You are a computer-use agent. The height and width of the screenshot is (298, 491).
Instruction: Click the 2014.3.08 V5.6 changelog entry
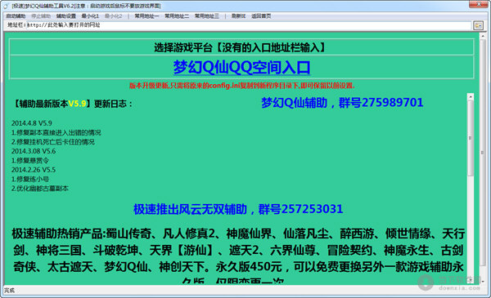[x=34, y=151]
